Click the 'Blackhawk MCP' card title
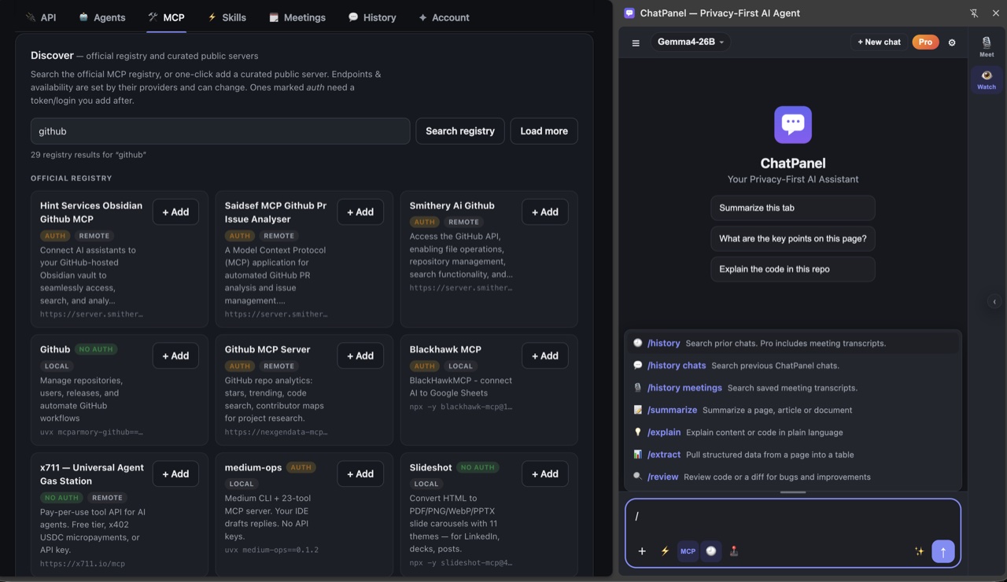 click(445, 350)
